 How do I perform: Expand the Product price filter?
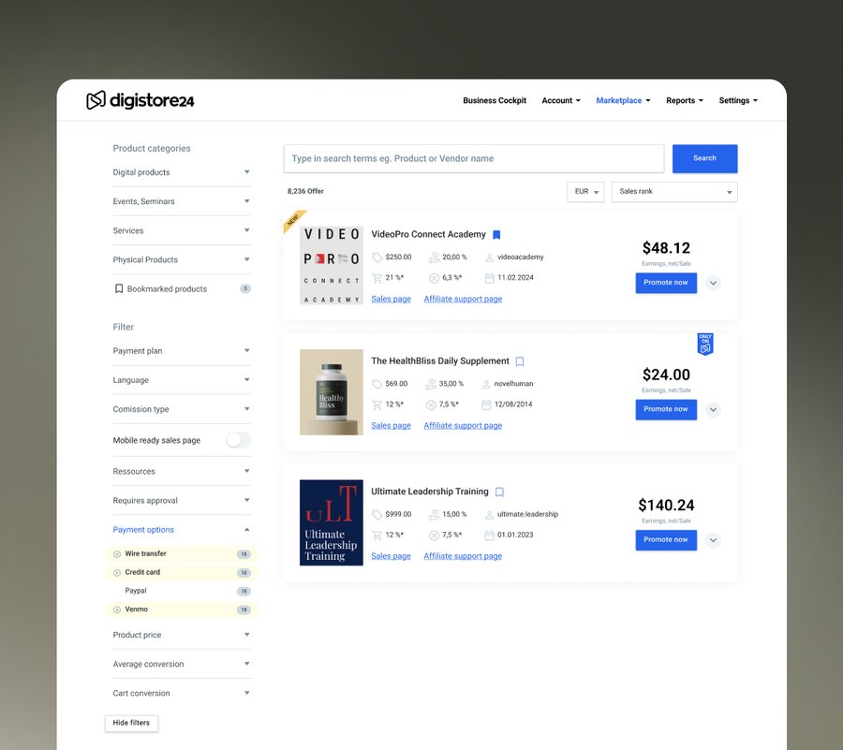click(x=182, y=635)
